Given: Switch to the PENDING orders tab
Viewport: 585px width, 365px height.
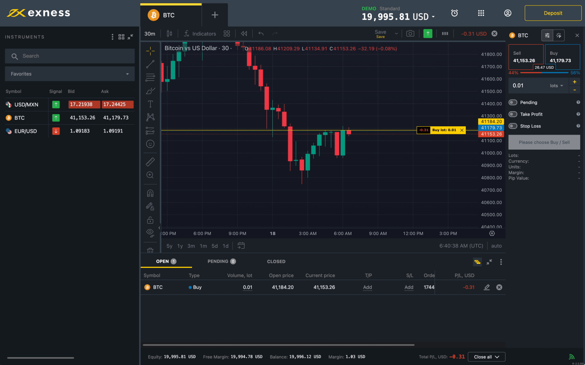Looking at the screenshot, I should (222, 261).
